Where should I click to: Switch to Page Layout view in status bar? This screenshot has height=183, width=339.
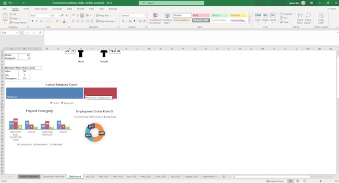pyautogui.click(x=298, y=181)
